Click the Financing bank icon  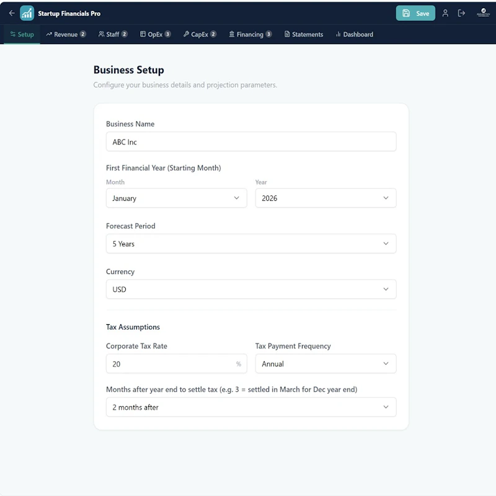(232, 34)
